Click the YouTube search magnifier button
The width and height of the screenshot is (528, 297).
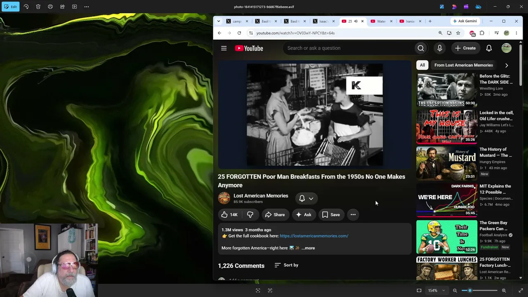pyautogui.click(x=421, y=48)
